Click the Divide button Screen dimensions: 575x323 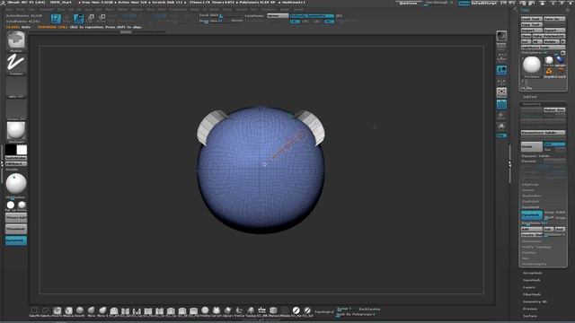[x=532, y=146]
